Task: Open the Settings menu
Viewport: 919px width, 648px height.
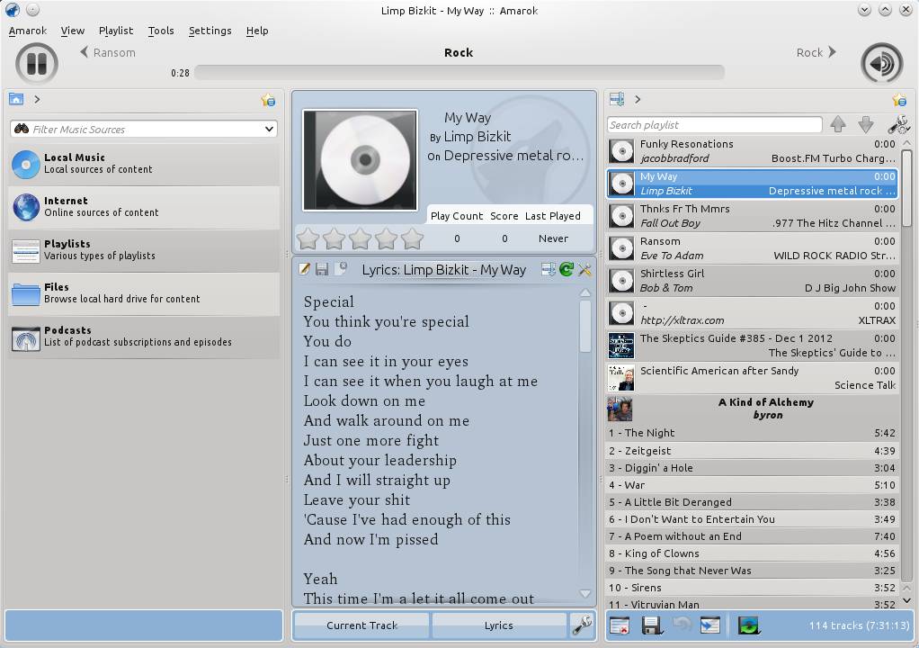Action: tap(210, 31)
